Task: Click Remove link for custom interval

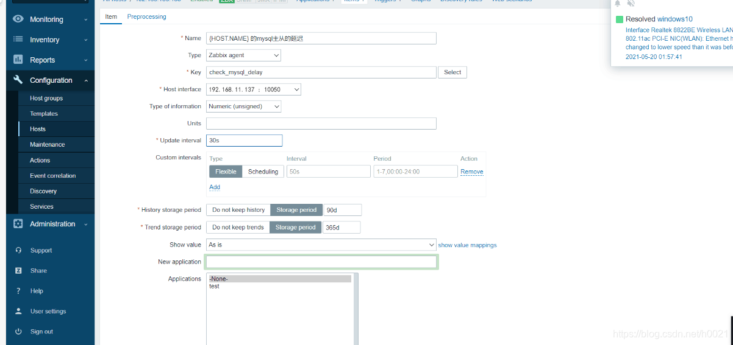Action: click(x=472, y=172)
